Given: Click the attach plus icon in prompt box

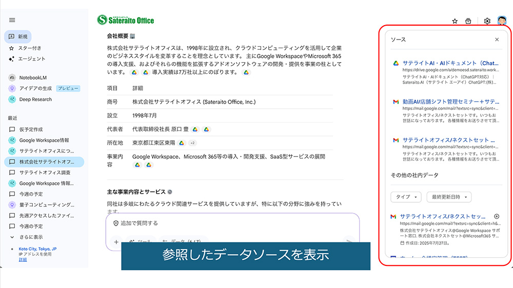Looking at the screenshot, I should [116, 242].
